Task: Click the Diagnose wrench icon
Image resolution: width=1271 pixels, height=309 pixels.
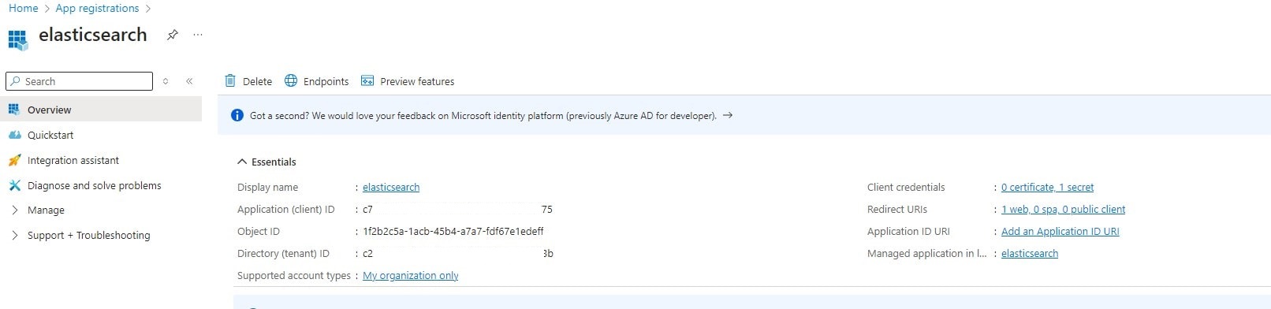Action: [14, 185]
